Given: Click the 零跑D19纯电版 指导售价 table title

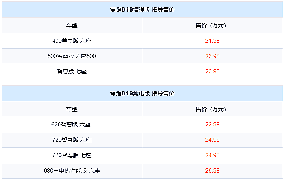Looking at the screenshot, I should (142, 94).
